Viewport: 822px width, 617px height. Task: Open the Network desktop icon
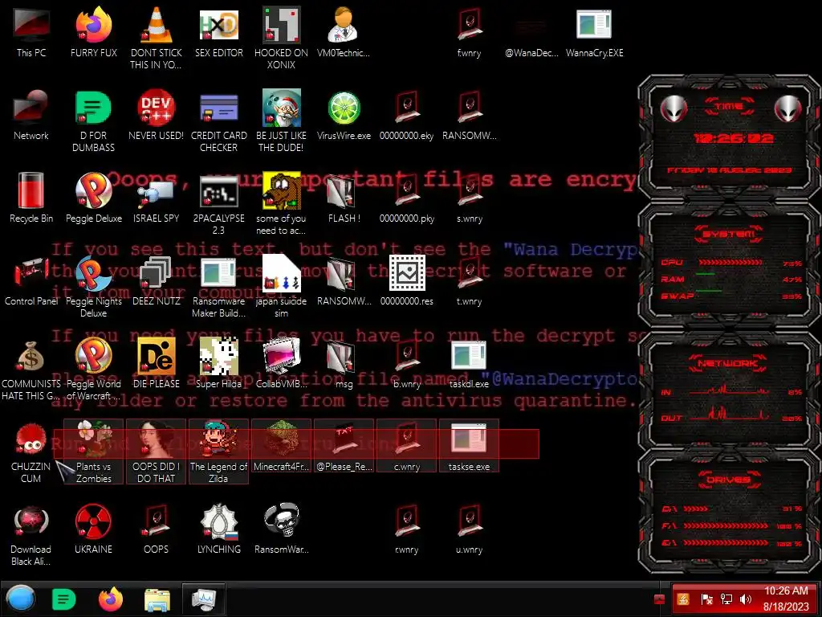(31, 116)
